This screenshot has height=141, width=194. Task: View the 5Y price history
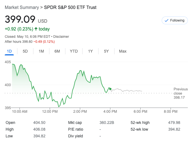(106, 51)
